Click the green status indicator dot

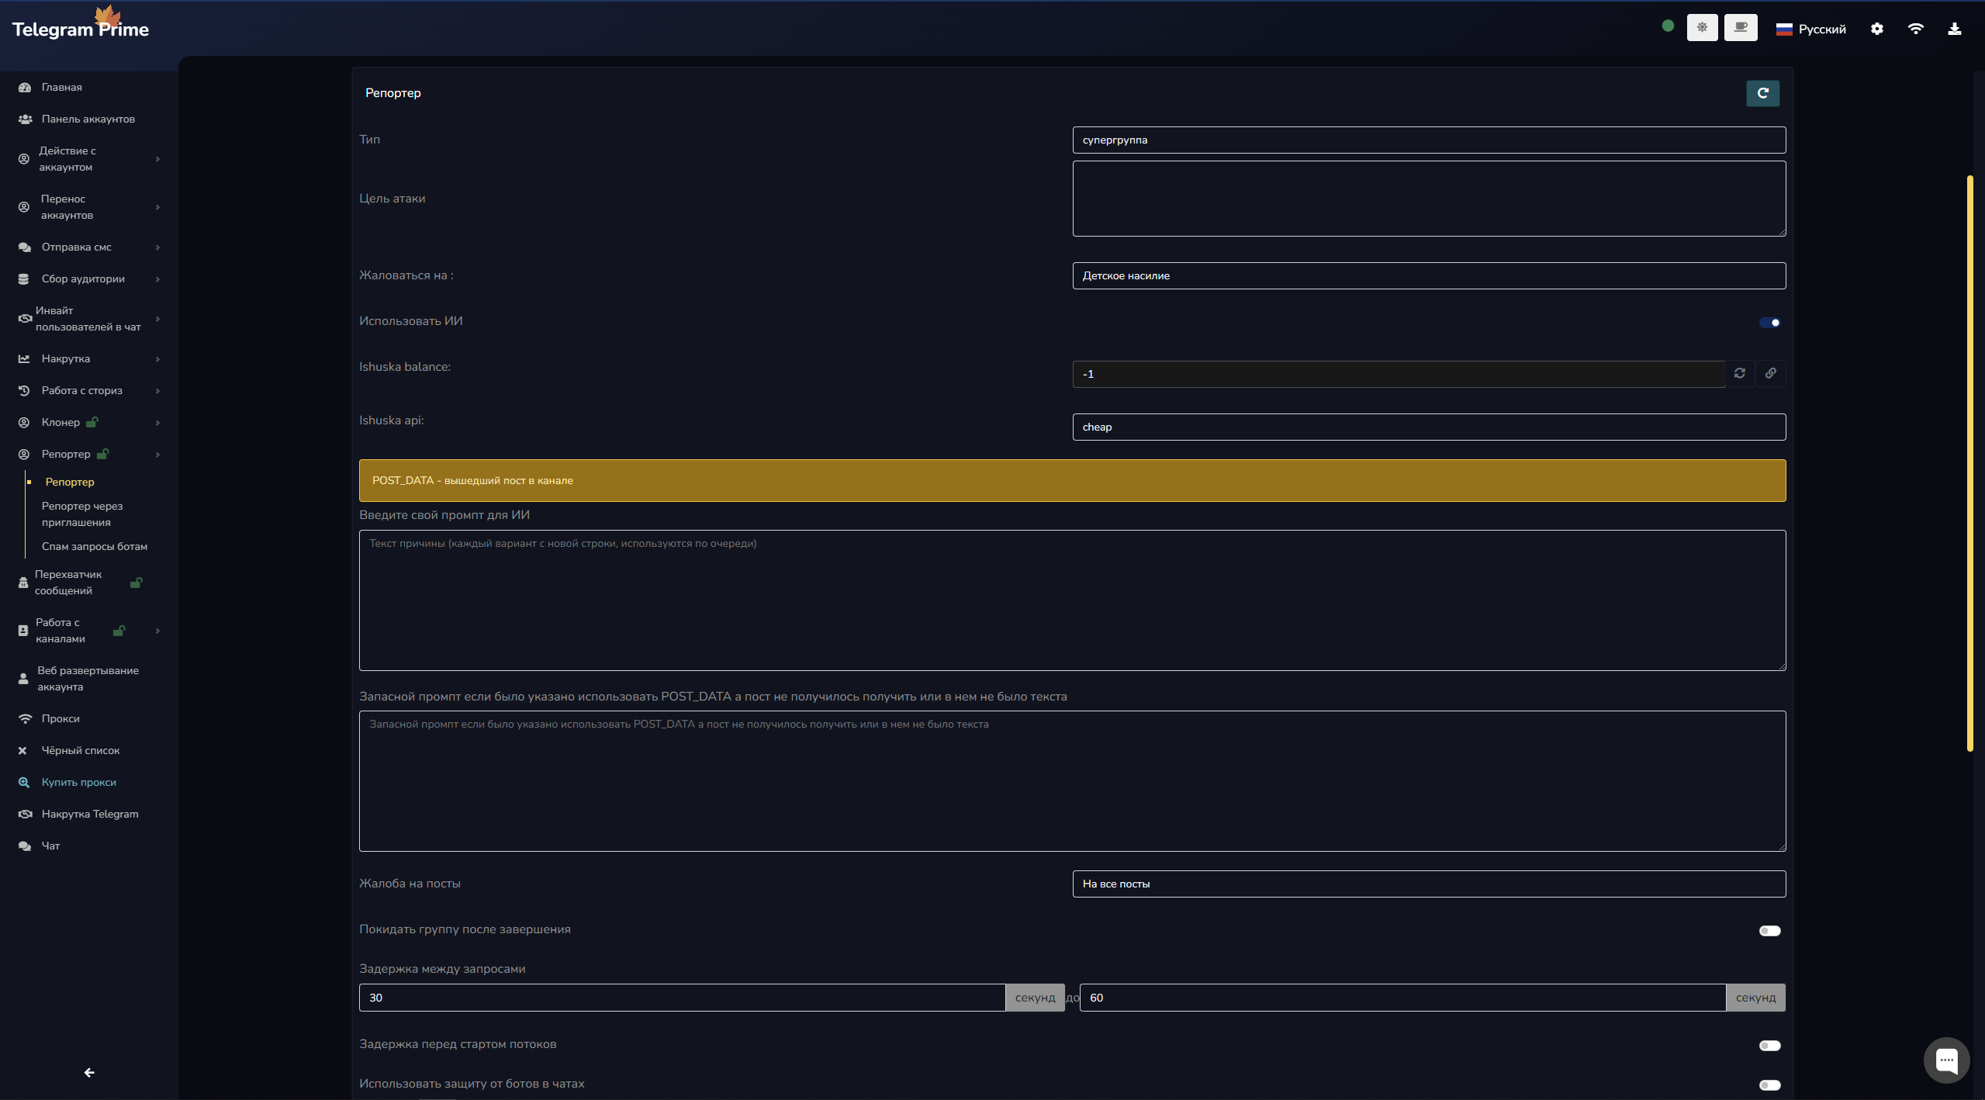point(1668,26)
